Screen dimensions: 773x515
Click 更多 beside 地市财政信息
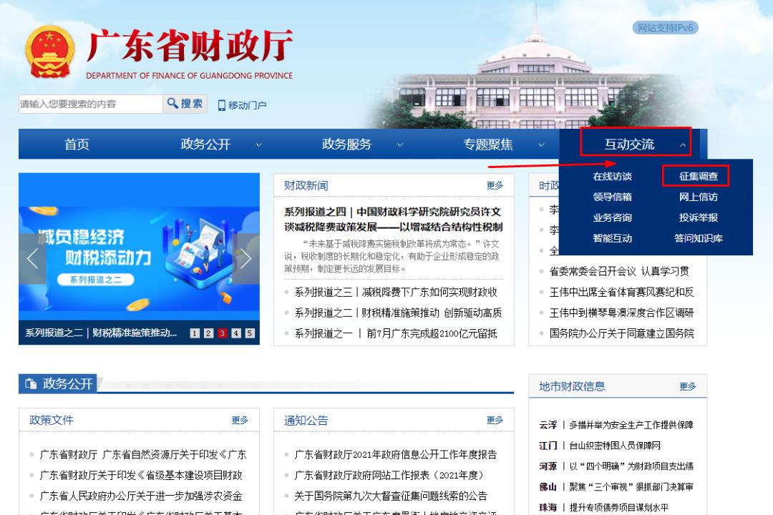688,386
